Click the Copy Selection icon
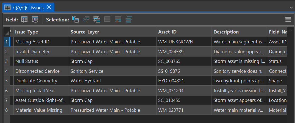Image resolution: width=295 pixels, height=123 pixels. 129,19
